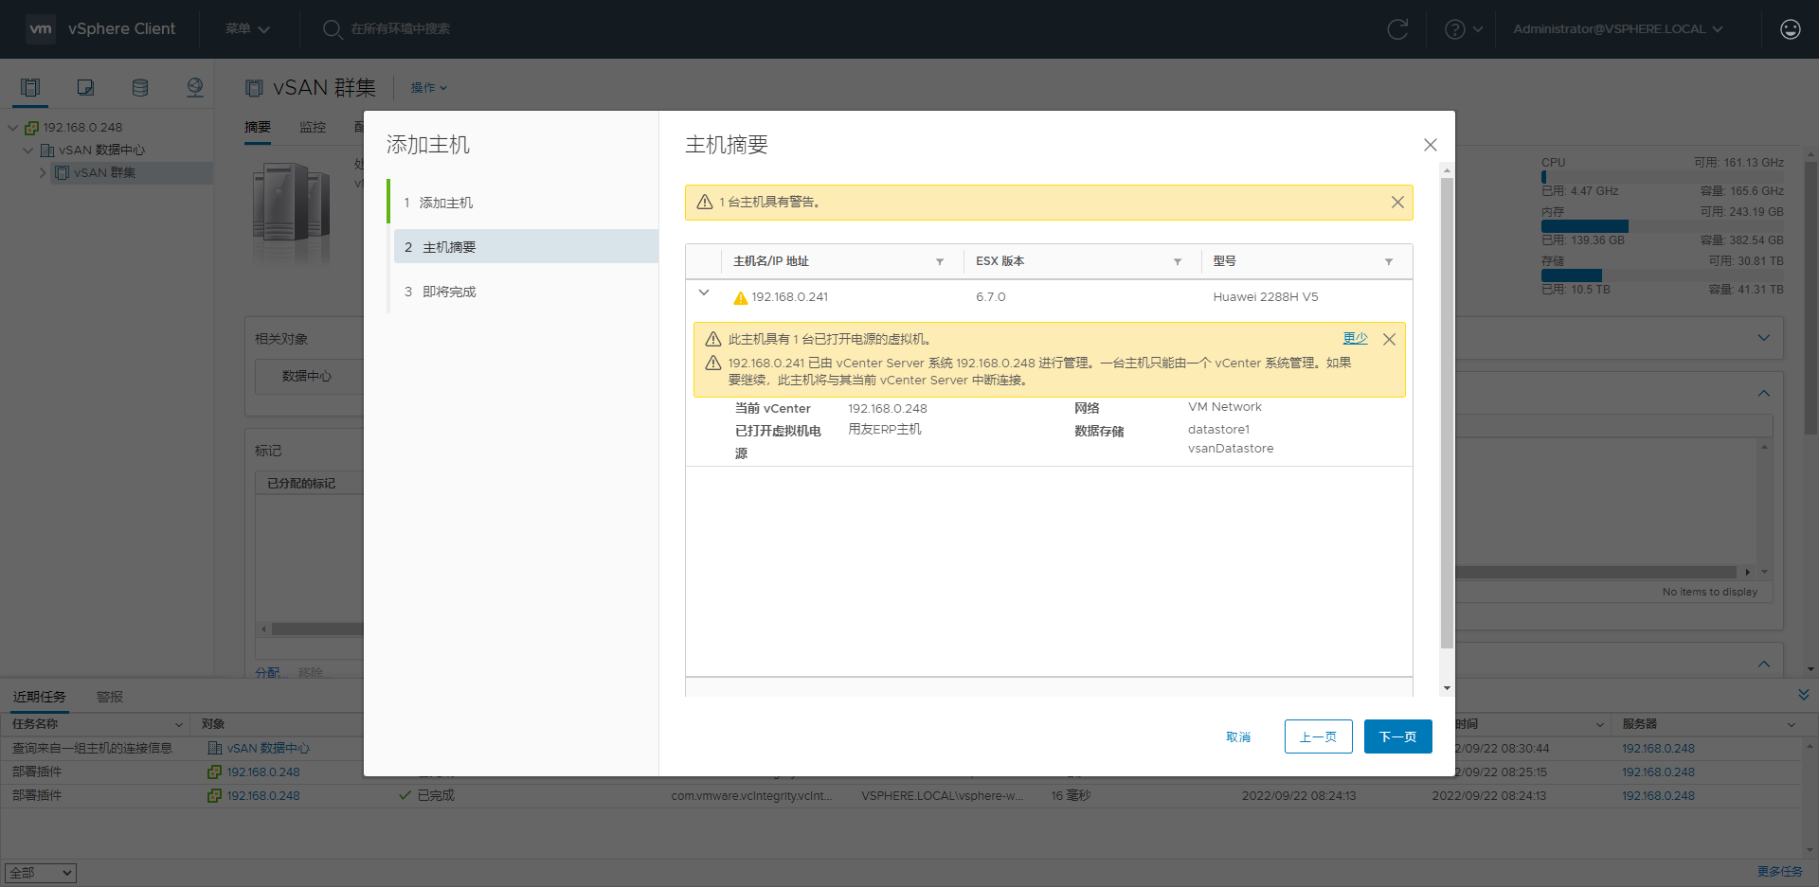This screenshot has height=887, width=1819.
Task: Open the VMs and Templates view icon
Action: pyautogui.click(x=84, y=86)
